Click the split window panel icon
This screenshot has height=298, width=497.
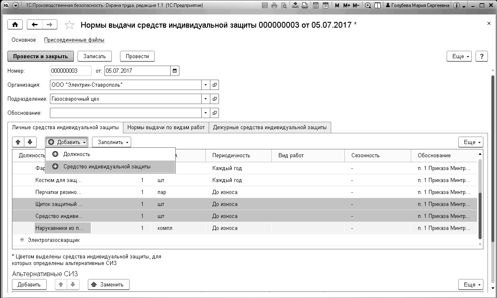(377, 6)
